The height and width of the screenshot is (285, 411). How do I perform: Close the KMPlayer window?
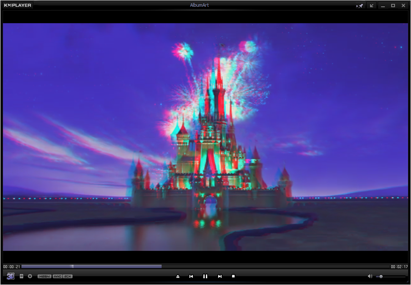403,5
